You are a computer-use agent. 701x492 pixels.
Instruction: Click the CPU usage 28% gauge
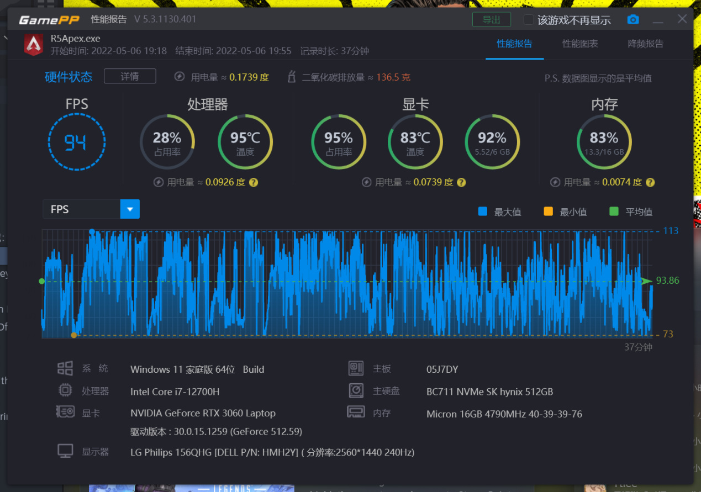point(167,142)
